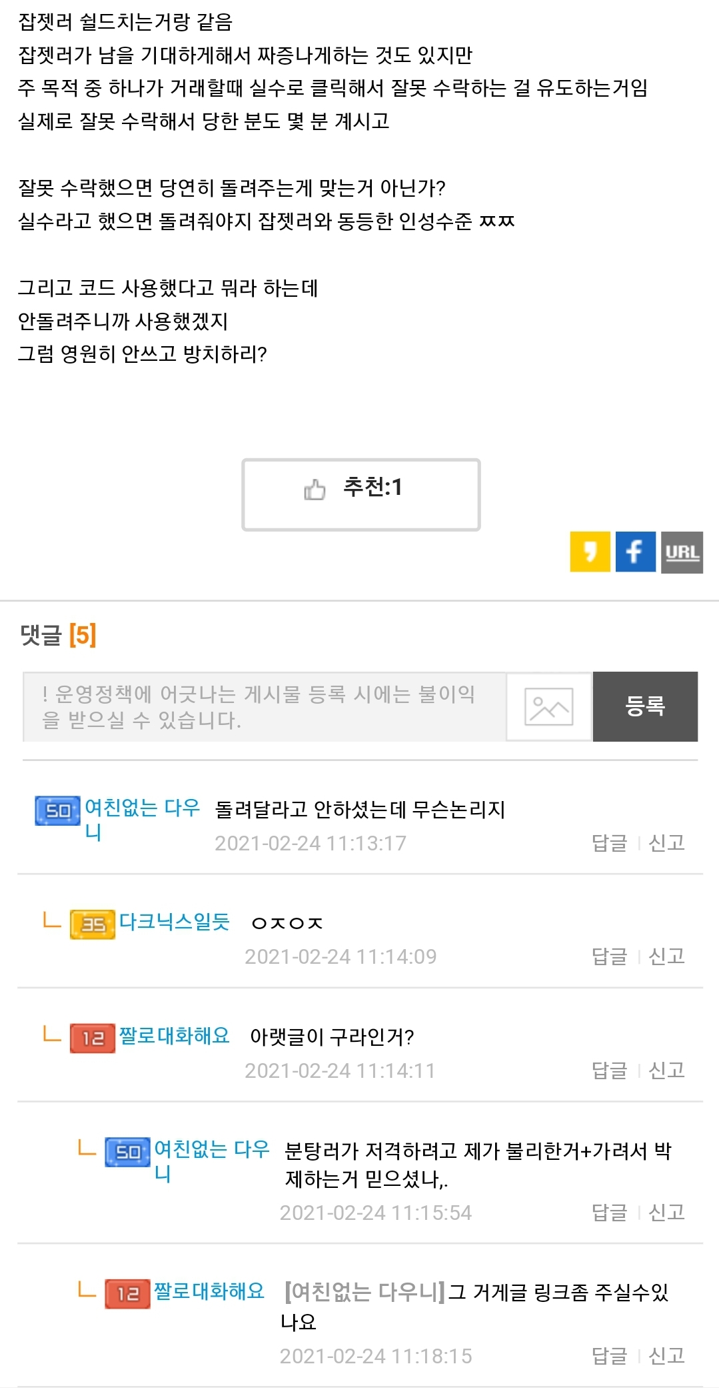
Task: Click the red level 12 badge beside 아랫글이 구라인거?
Action: [x=92, y=1038]
